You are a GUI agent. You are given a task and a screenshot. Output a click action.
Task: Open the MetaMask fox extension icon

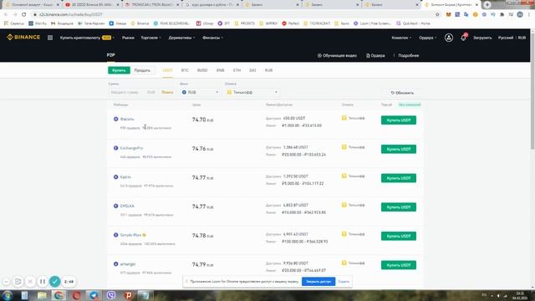coord(448,14)
